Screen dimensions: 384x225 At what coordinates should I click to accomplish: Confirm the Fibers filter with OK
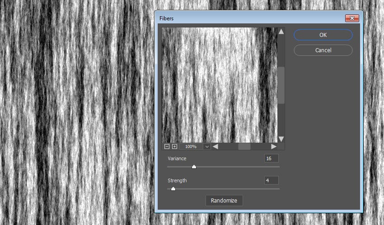(323, 35)
